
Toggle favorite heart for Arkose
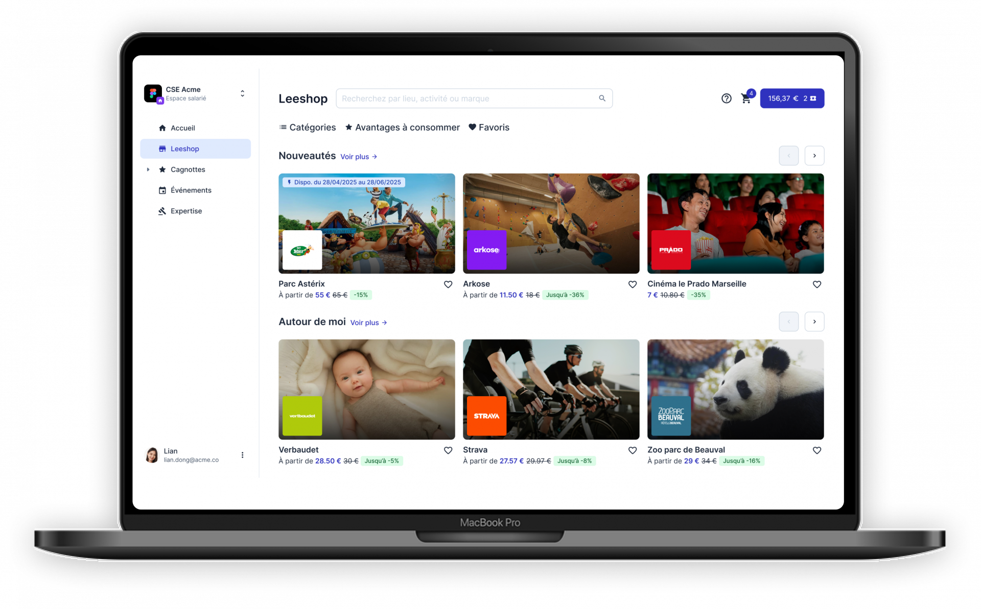pyautogui.click(x=633, y=284)
